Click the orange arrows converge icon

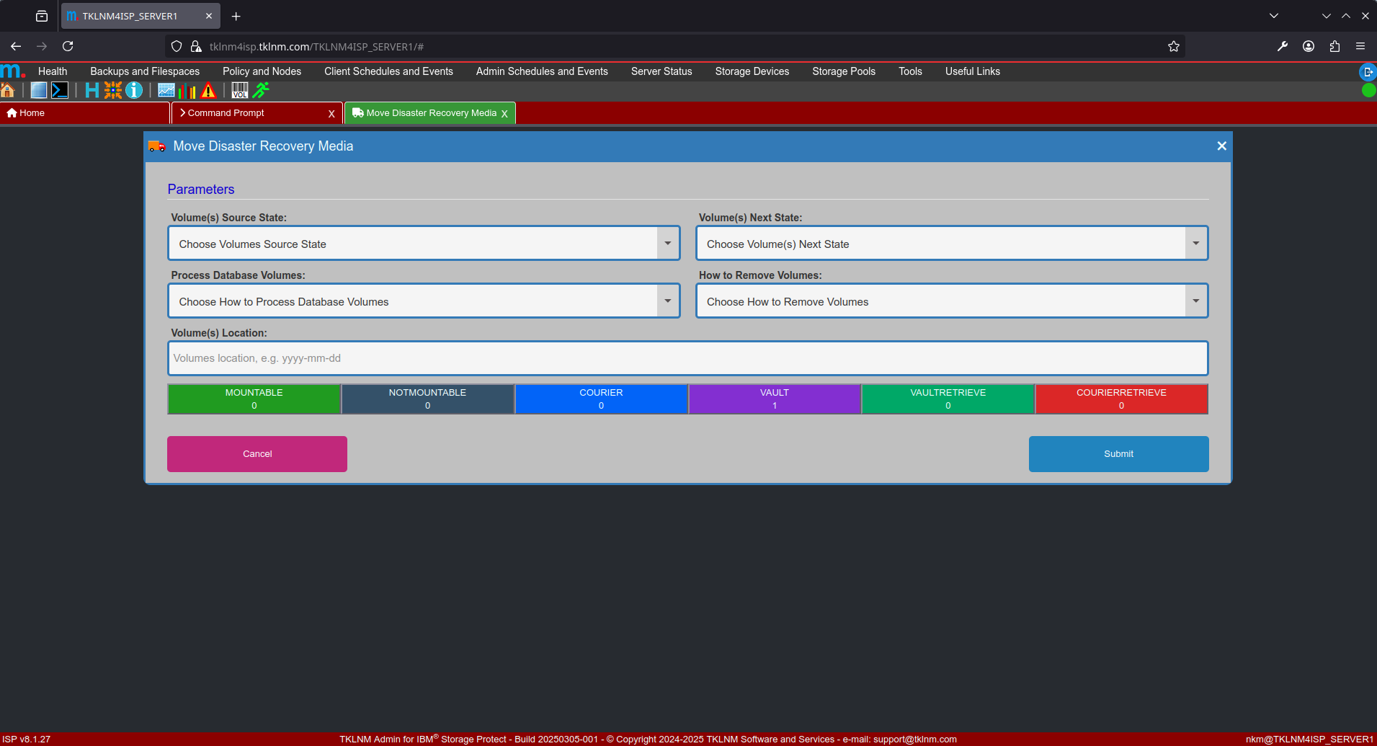click(113, 90)
